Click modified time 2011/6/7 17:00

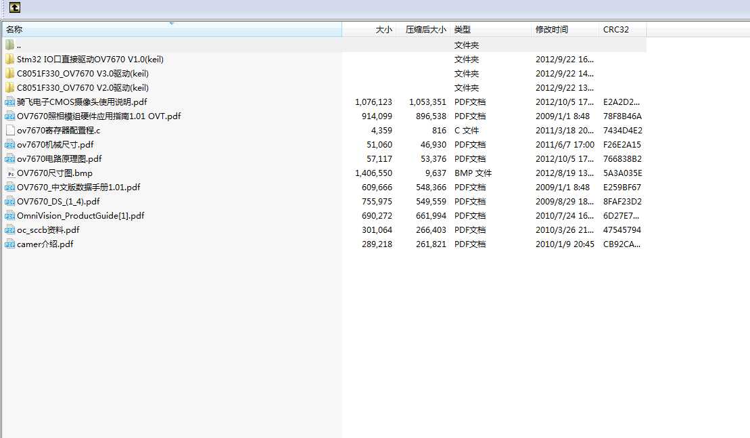pyautogui.click(x=565, y=145)
